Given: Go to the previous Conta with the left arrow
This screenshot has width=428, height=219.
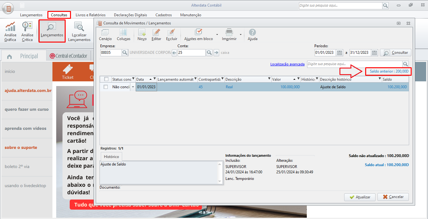Looking at the screenshot, I should (175, 53).
